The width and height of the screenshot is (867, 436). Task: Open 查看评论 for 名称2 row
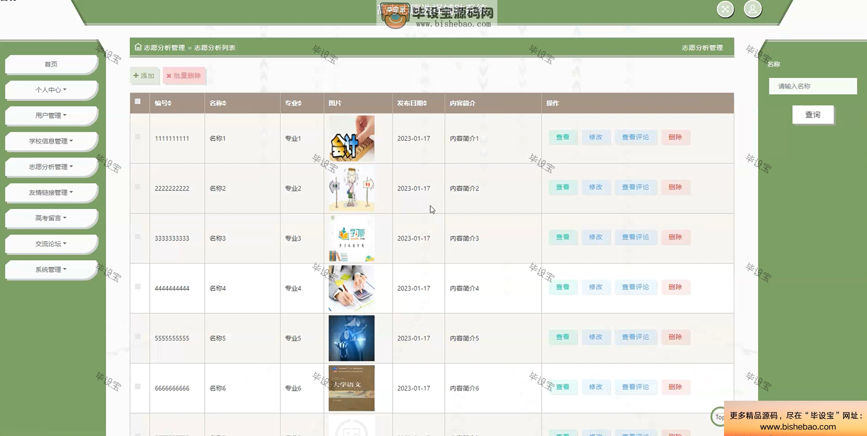pos(635,187)
